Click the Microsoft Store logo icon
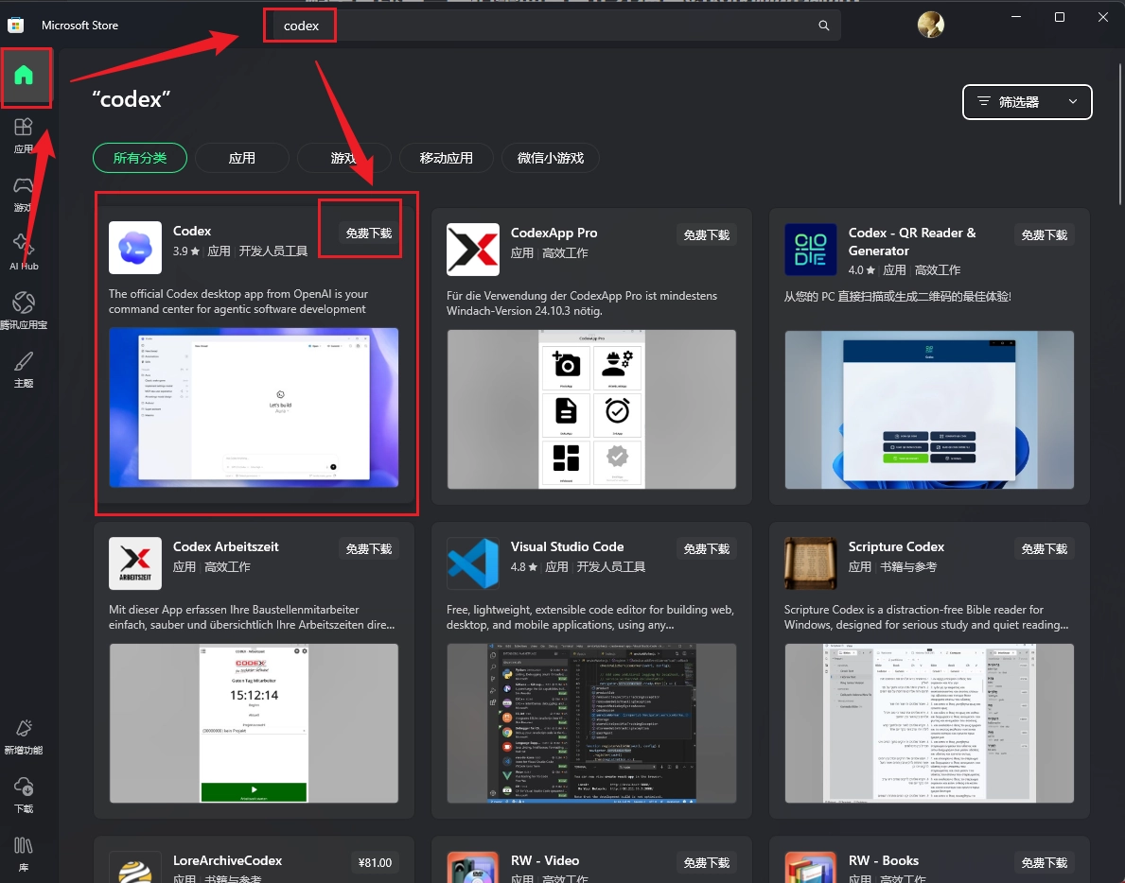Viewport: 1125px width, 883px height. [16, 26]
